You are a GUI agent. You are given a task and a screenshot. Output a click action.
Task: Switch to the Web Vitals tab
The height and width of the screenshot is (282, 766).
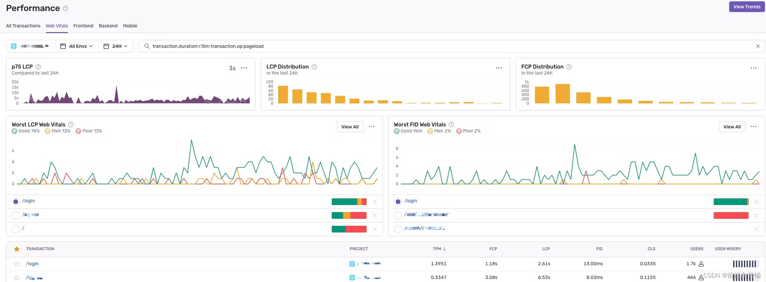coord(57,26)
